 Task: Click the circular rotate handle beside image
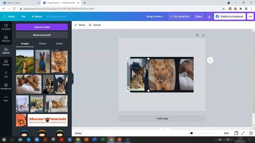210,60
